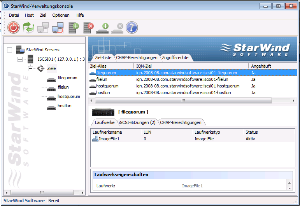
Task: Select the iscsi01-filelun IQN row
Action: tap(193, 79)
